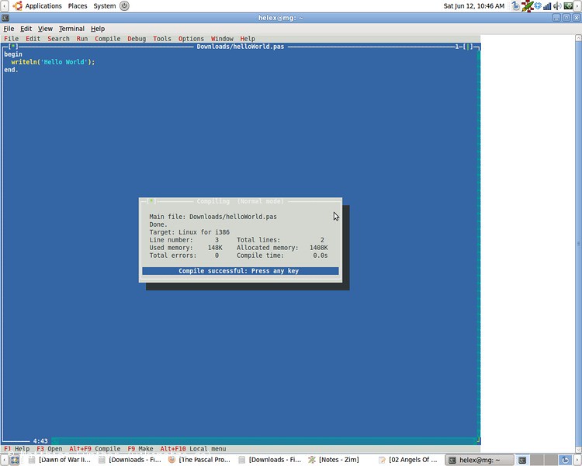Open the Free Pascal IDE File menu
The height and width of the screenshot is (466, 582).
(x=11, y=39)
